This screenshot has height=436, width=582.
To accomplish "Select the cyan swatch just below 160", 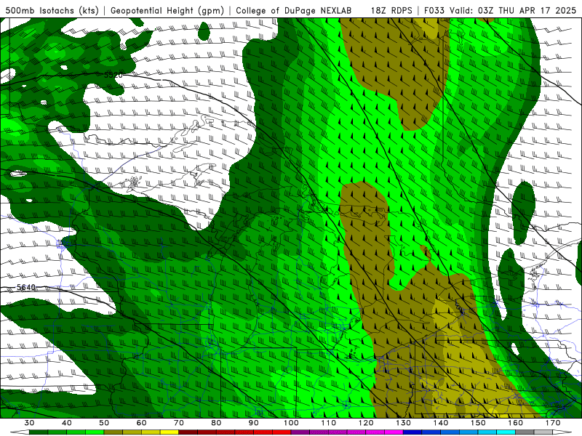I will (x=506, y=432).
